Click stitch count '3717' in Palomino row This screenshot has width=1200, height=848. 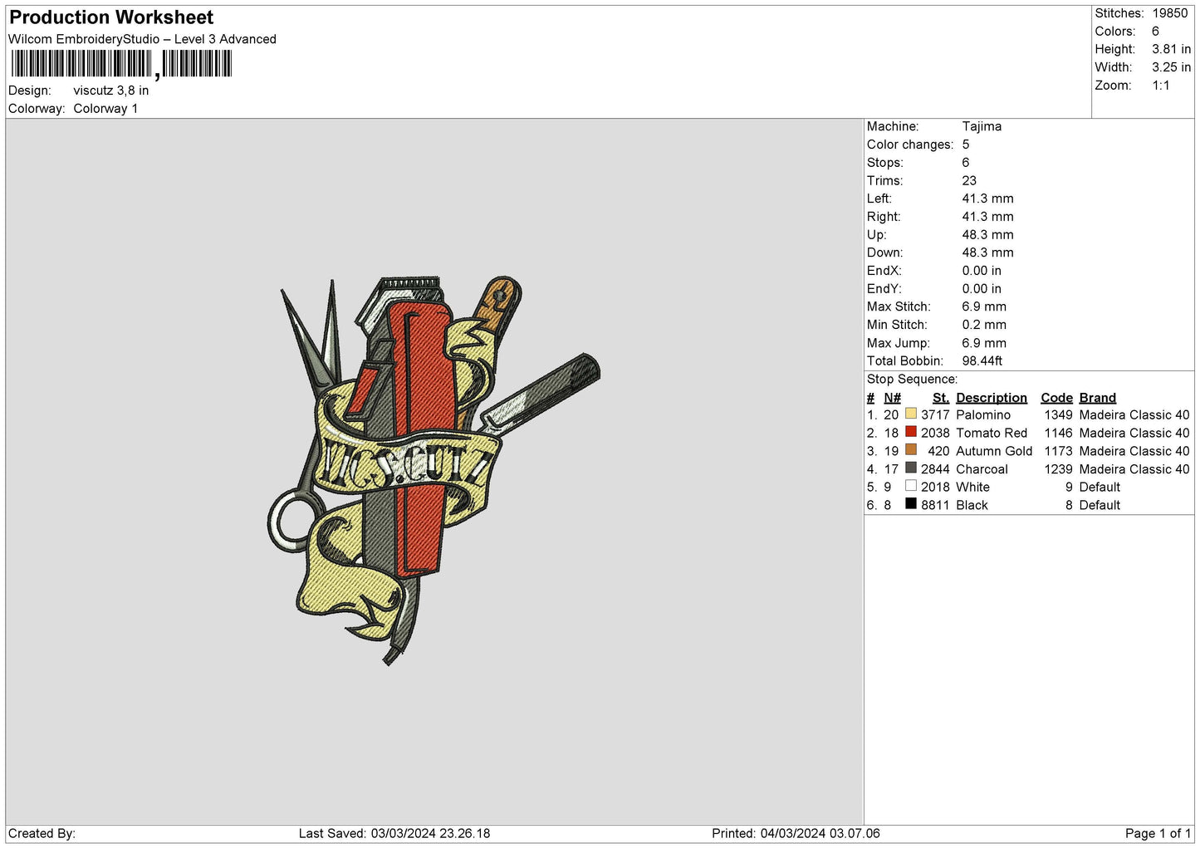935,414
